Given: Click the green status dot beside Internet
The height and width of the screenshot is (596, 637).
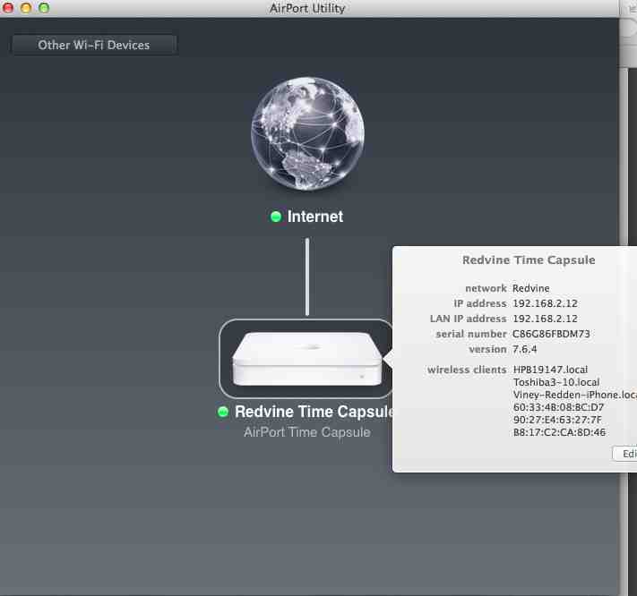Looking at the screenshot, I should coord(276,217).
